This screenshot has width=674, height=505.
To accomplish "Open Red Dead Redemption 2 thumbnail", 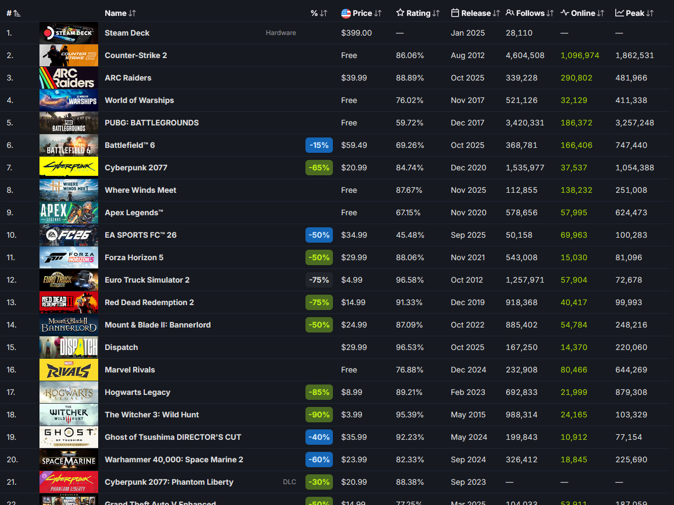I will pyautogui.click(x=69, y=302).
